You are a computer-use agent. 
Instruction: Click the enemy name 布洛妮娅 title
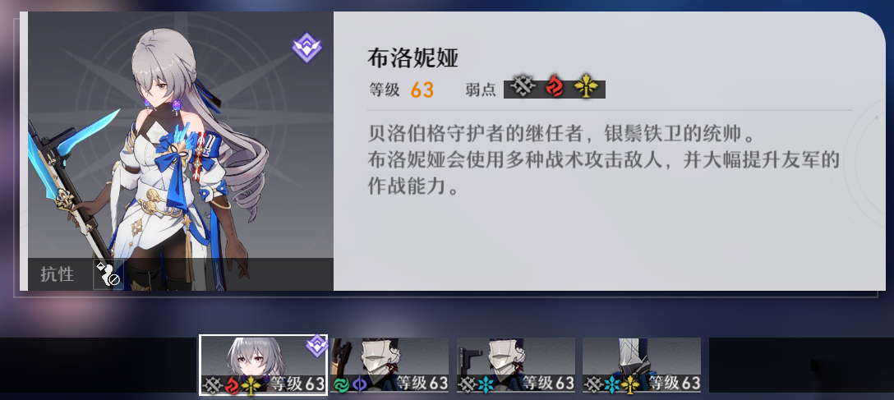pyautogui.click(x=412, y=57)
